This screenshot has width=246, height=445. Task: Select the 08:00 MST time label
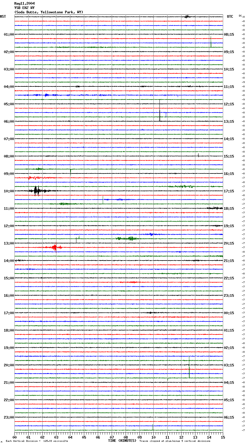click(x=9, y=156)
